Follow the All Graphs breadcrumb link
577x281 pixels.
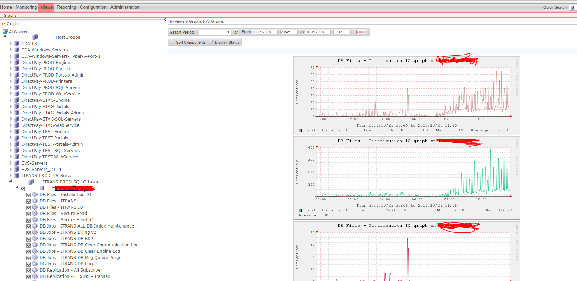[215, 22]
